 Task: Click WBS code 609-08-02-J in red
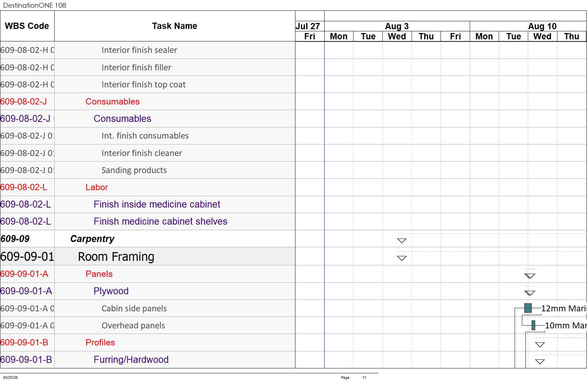tap(24, 102)
